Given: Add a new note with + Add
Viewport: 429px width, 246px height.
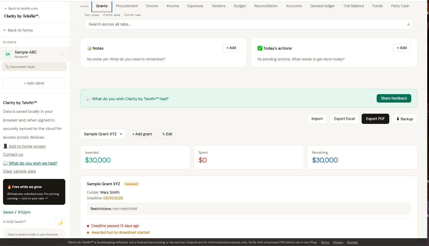Looking at the screenshot, I should click(231, 48).
